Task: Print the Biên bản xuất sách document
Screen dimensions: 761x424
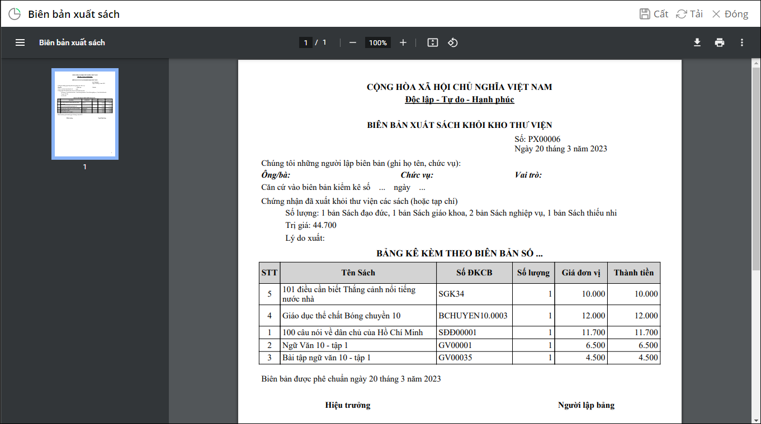Action: [x=720, y=42]
